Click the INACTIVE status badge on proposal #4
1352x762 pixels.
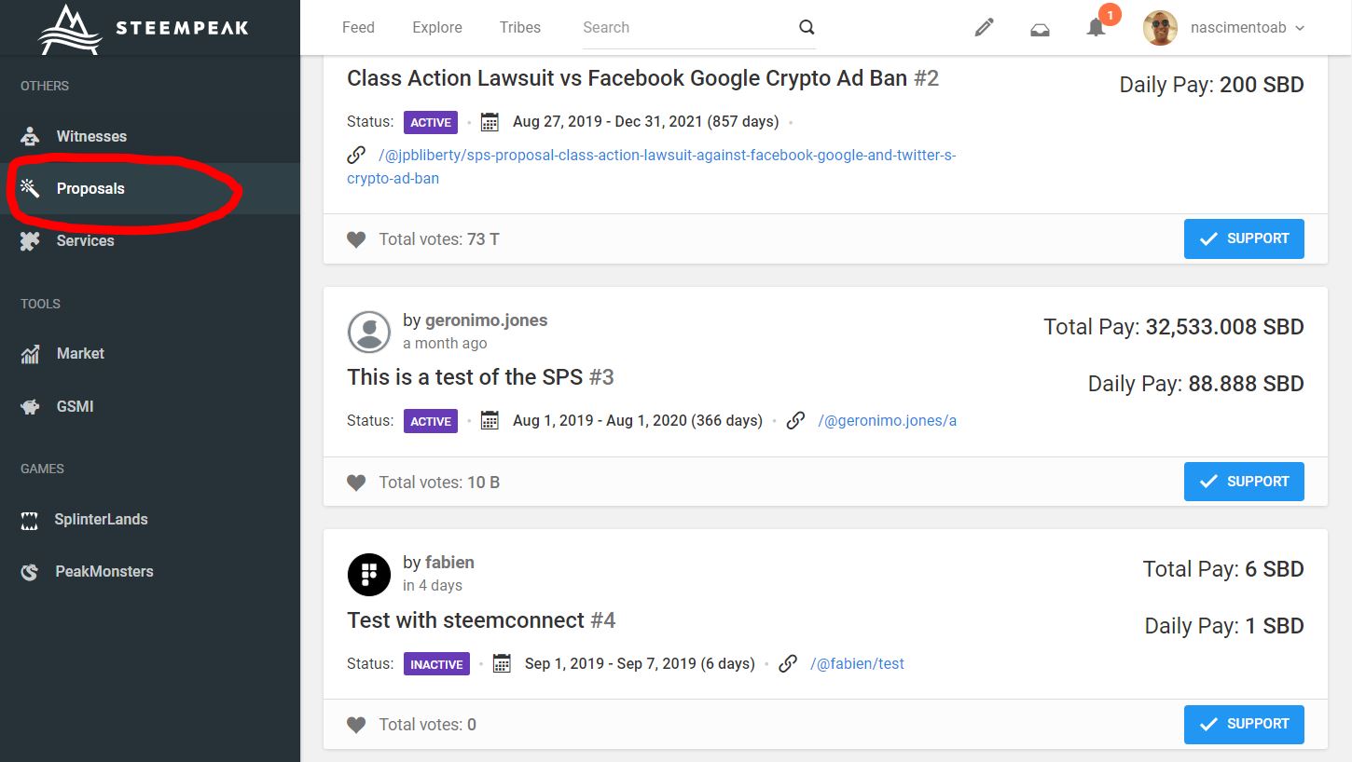click(x=436, y=664)
